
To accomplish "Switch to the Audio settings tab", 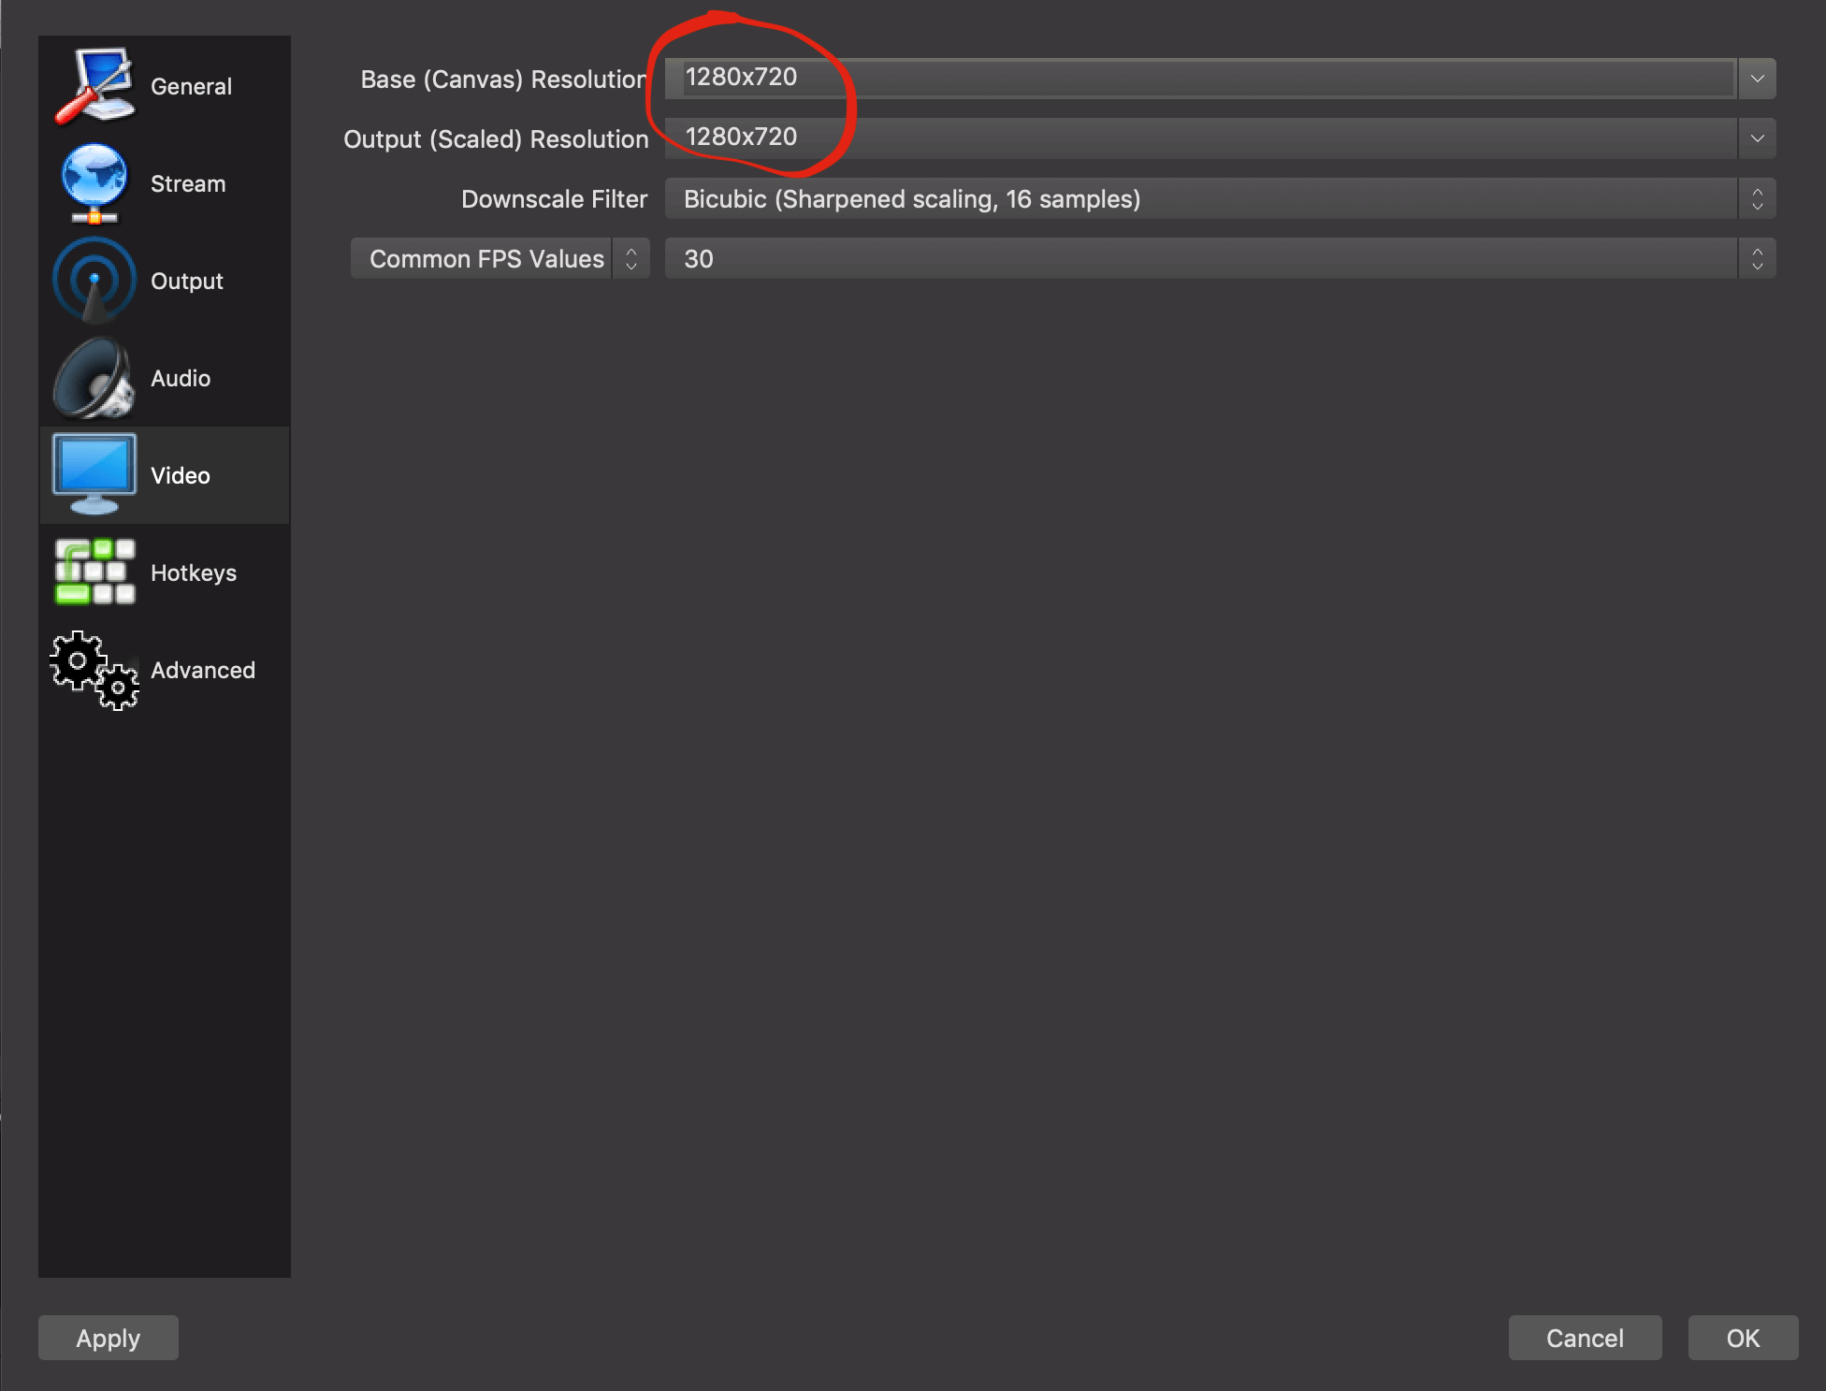I will coord(181,378).
